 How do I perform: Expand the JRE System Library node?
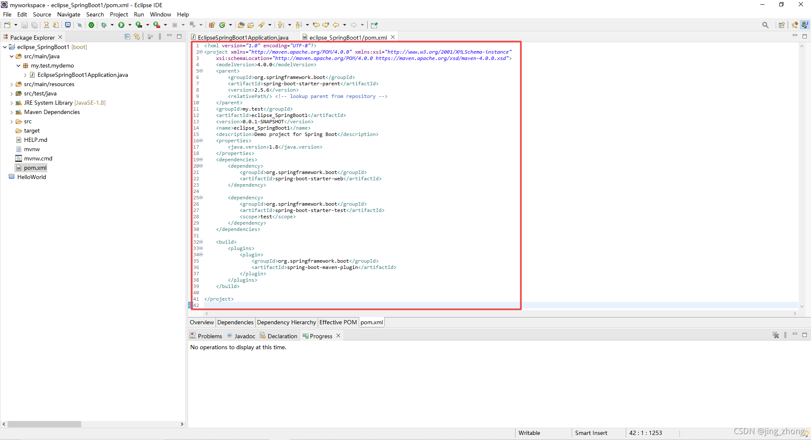[11, 103]
